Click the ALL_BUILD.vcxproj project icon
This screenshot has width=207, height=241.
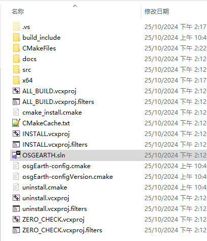[16, 91]
